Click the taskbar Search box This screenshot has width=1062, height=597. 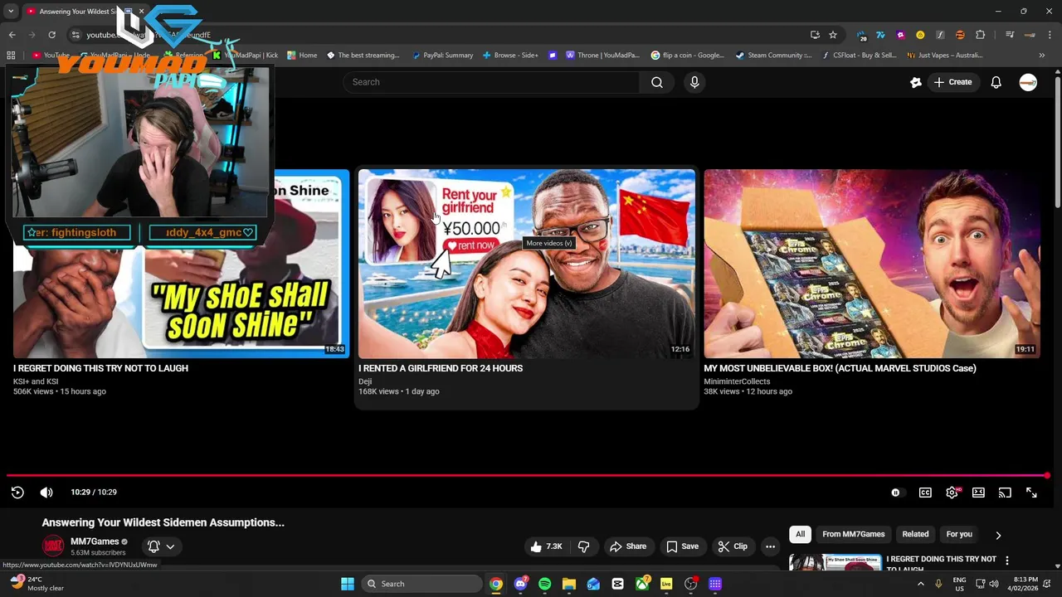422,584
